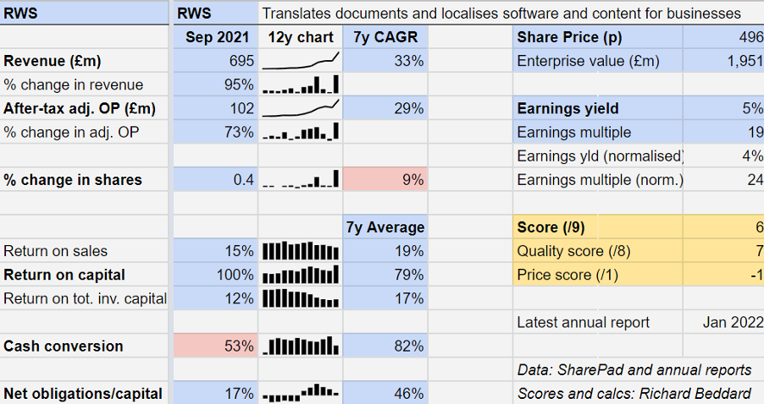
Task: Select the Return on capital label
Action: click(85, 276)
